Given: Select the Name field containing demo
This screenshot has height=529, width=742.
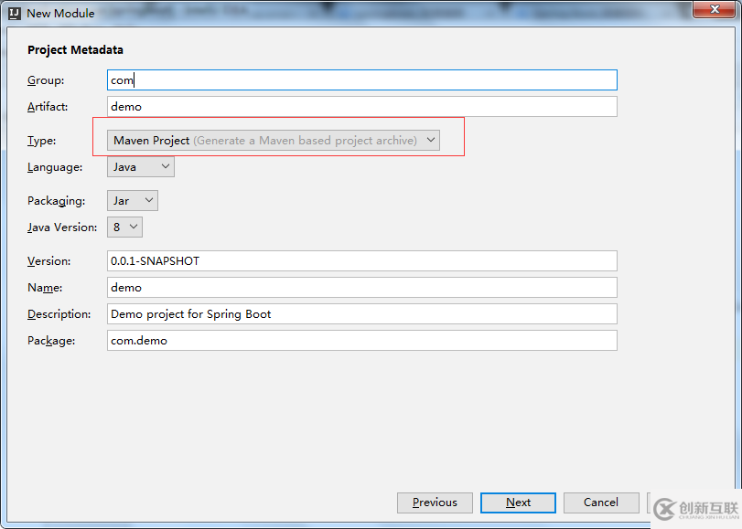Looking at the screenshot, I should [x=362, y=288].
